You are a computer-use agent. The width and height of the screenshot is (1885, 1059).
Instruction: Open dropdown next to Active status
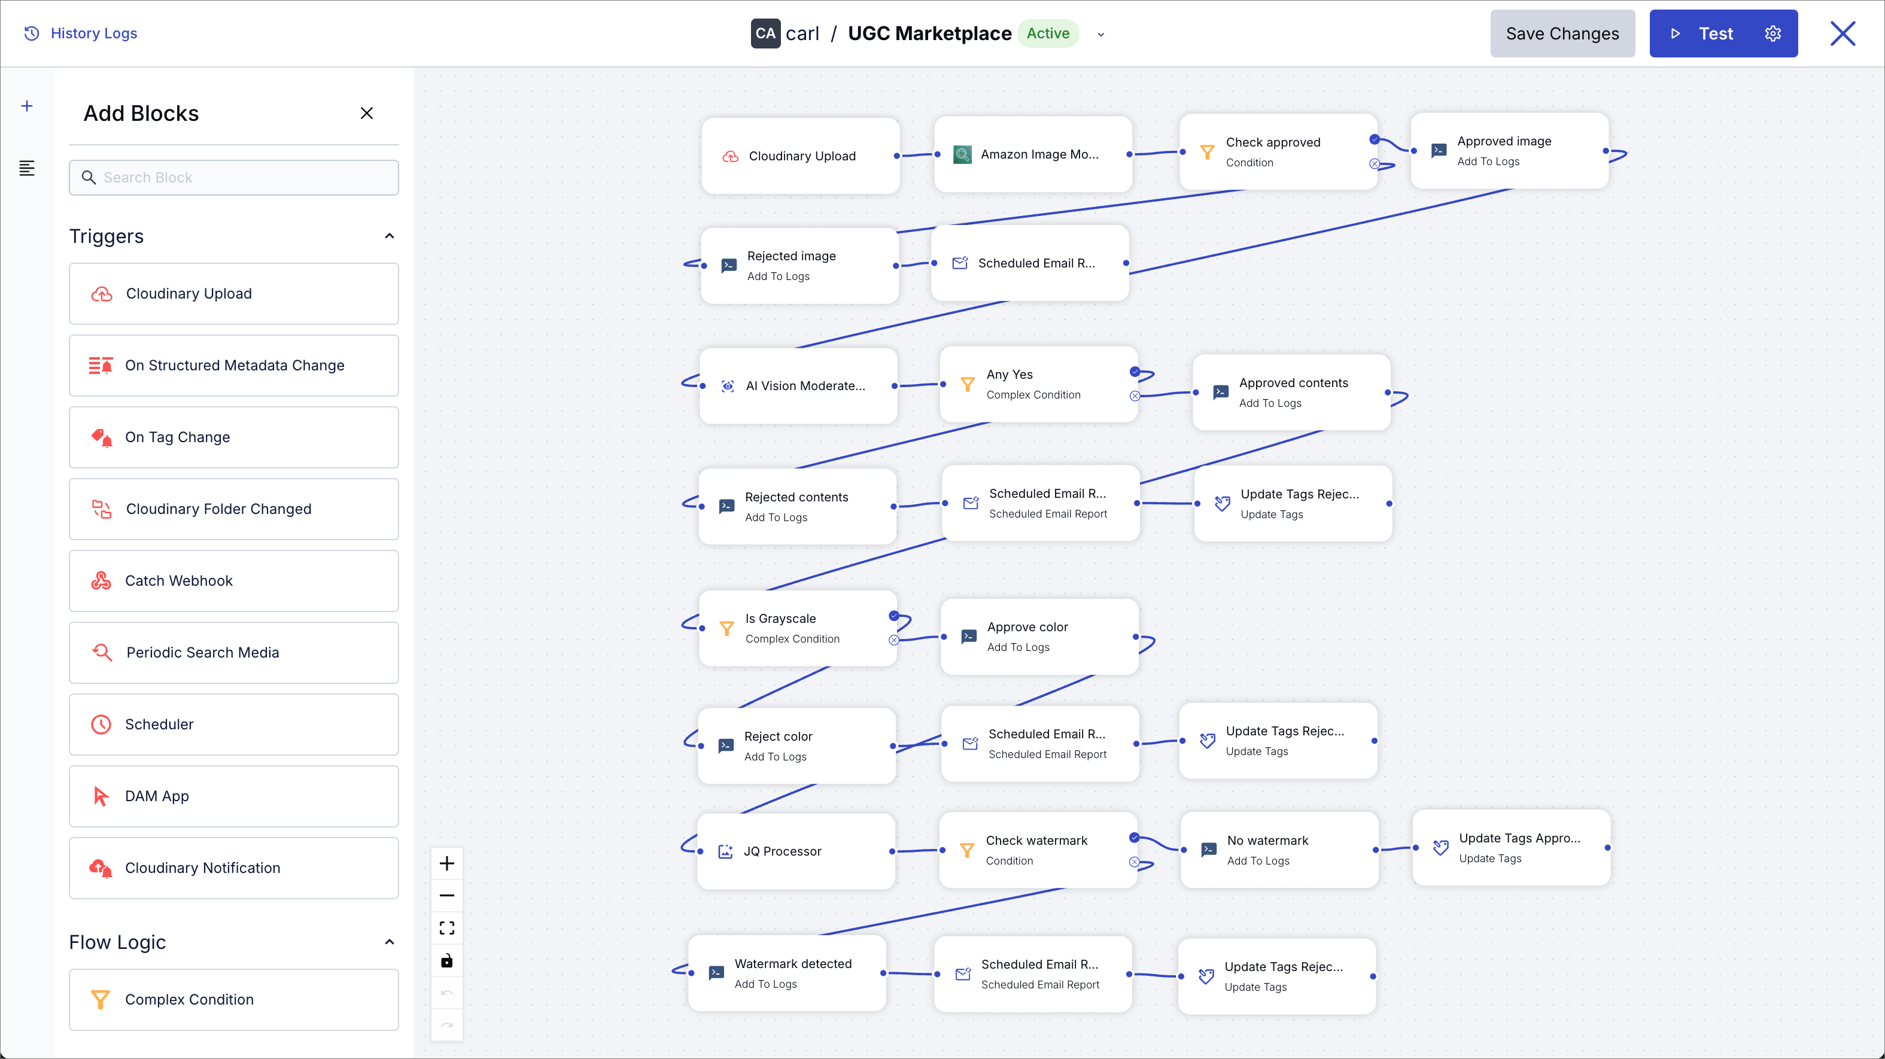pos(1100,34)
